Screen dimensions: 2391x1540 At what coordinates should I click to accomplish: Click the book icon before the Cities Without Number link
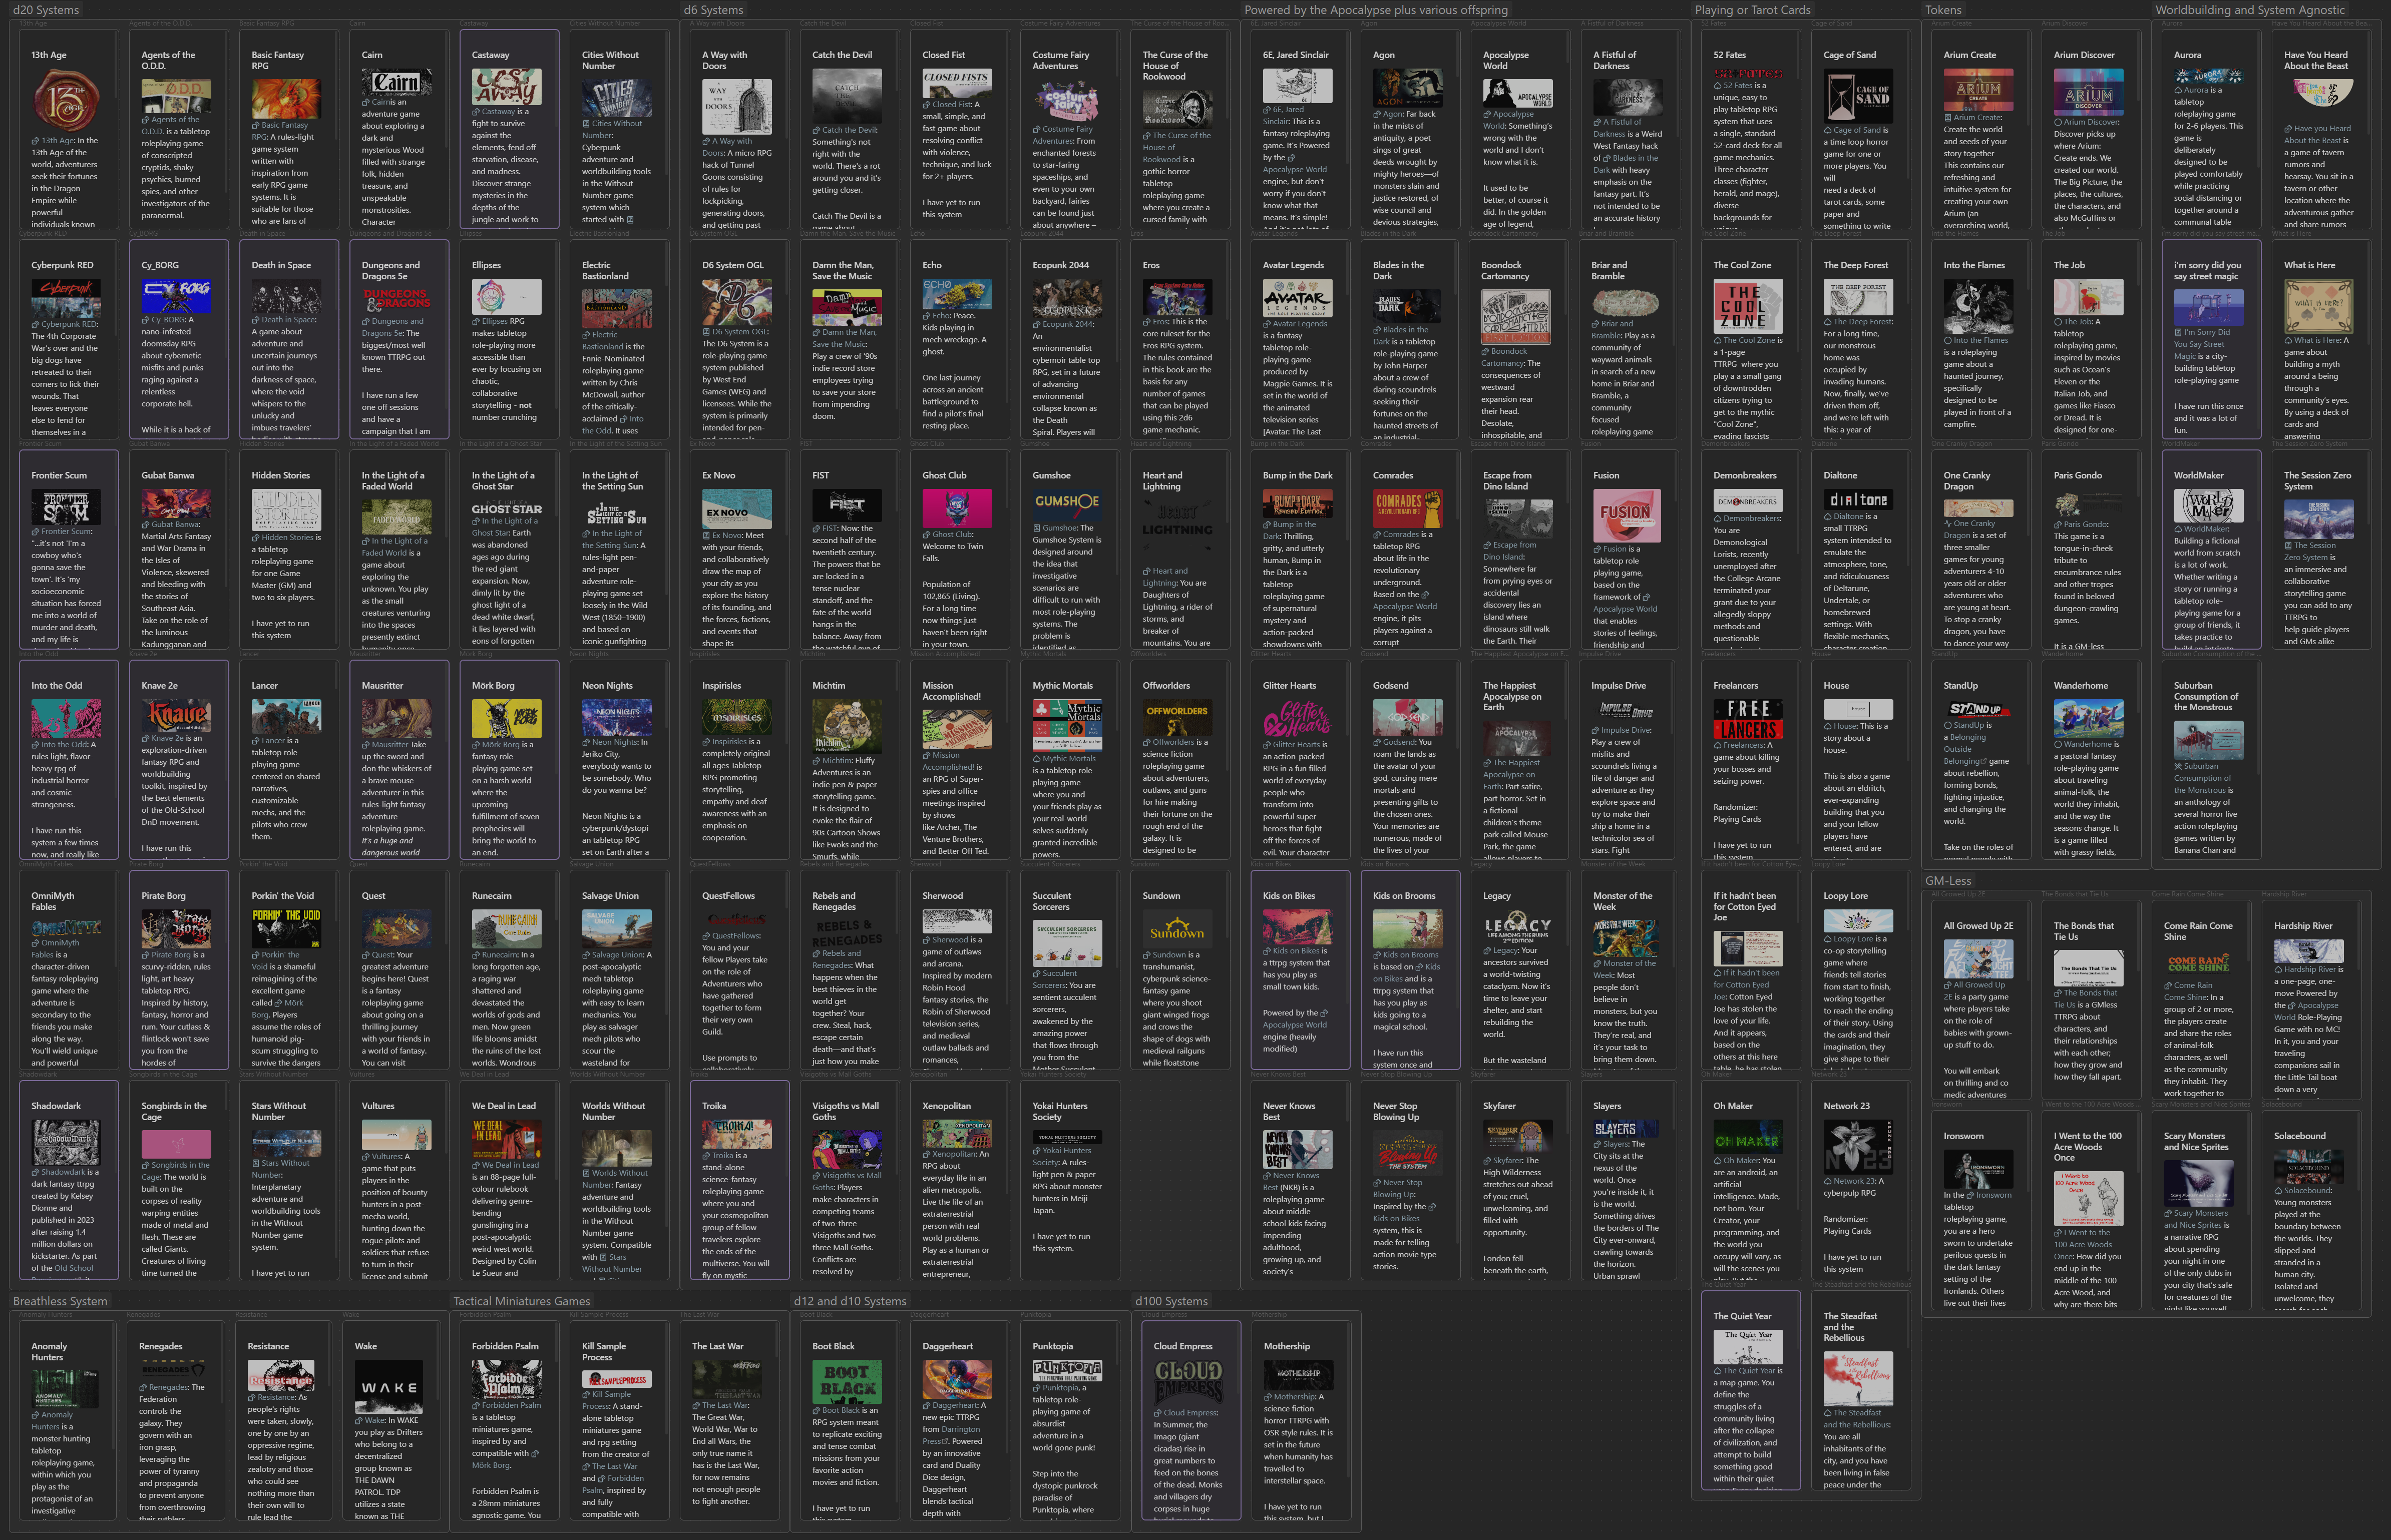pos(586,124)
